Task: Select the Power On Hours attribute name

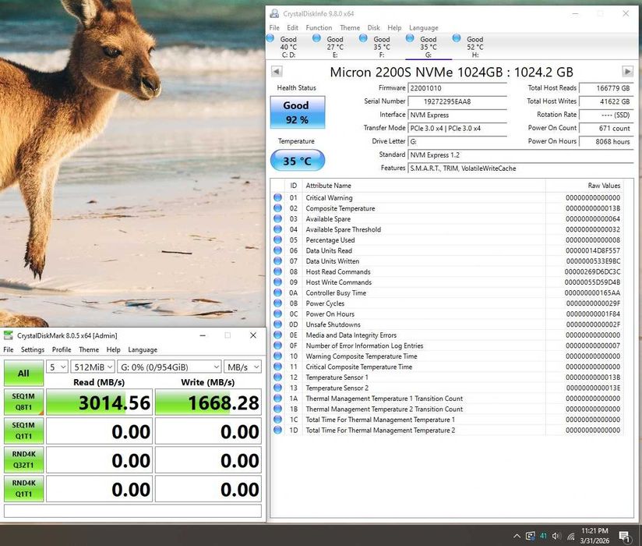Action: [x=330, y=314]
